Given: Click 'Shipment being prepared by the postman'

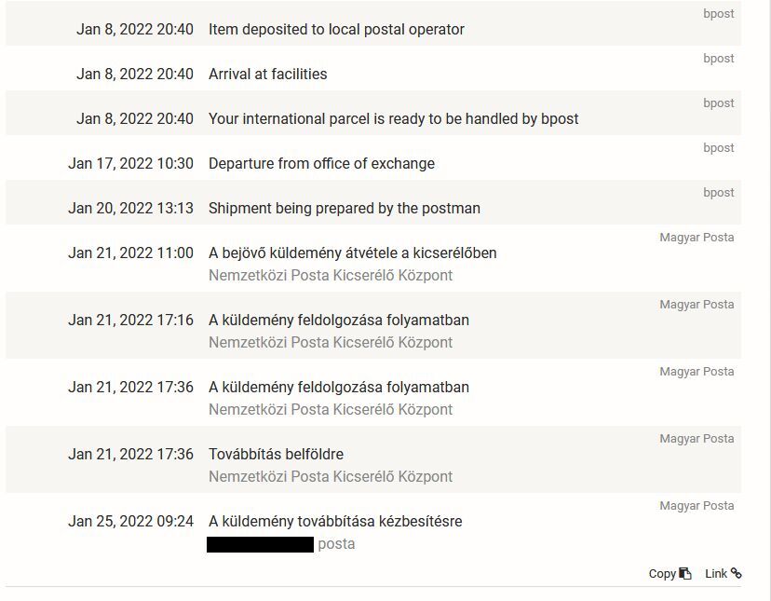Looking at the screenshot, I should pyautogui.click(x=344, y=208).
